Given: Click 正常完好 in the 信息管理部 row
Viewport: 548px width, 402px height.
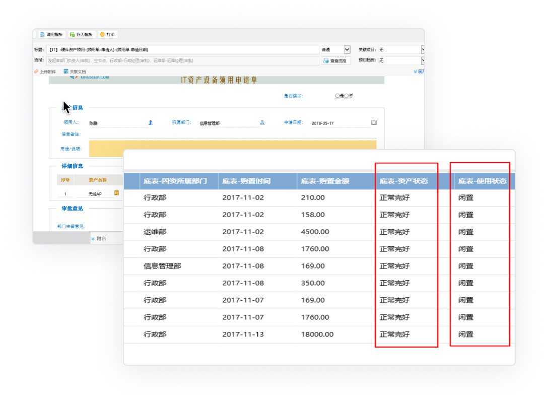Looking at the screenshot, I should pos(394,266).
